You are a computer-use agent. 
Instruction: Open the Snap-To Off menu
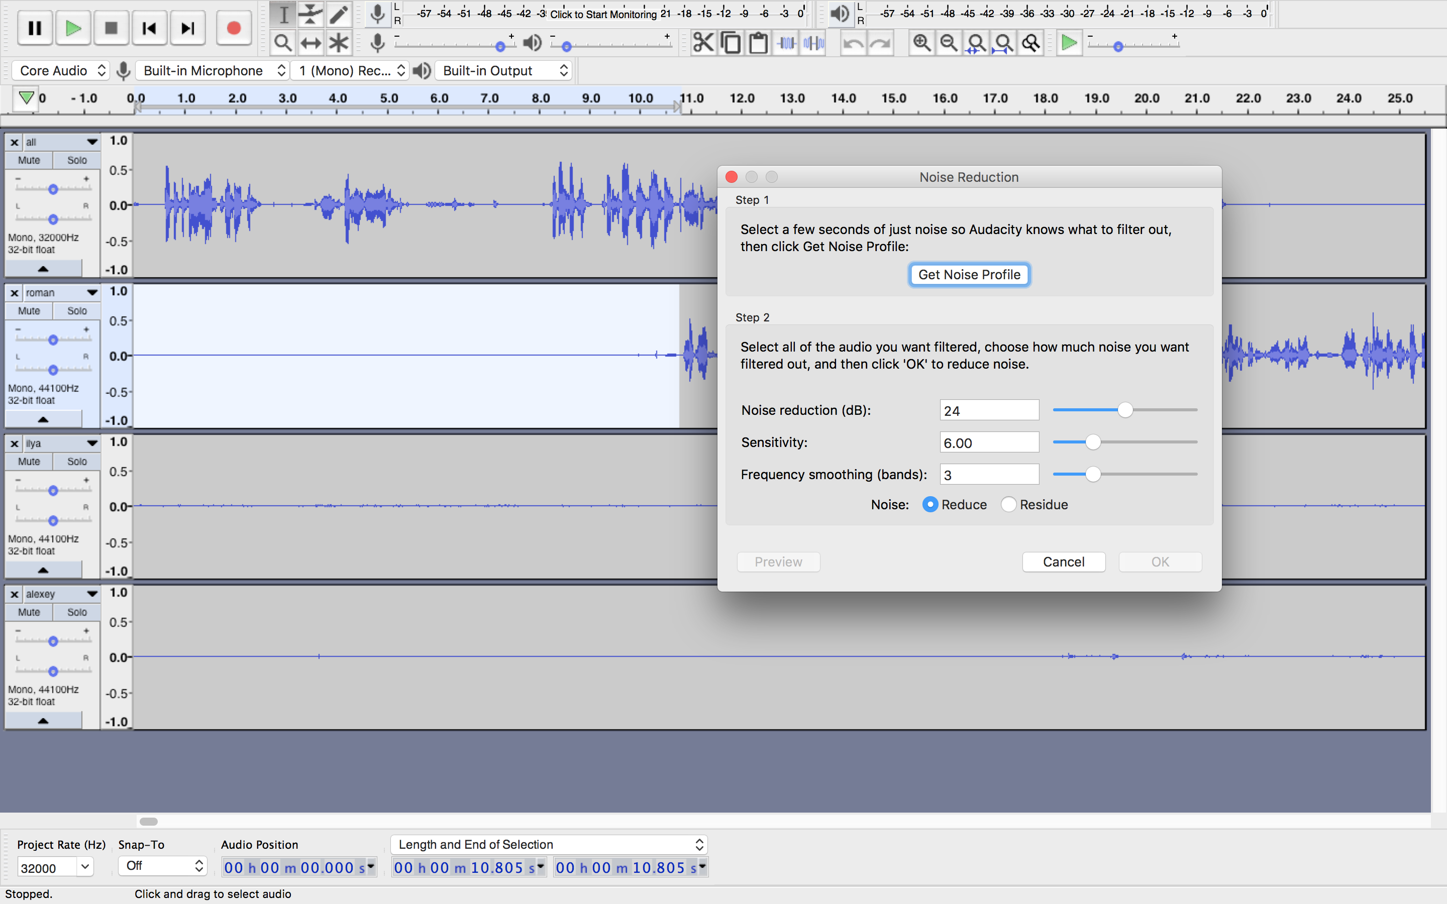point(163,866)
